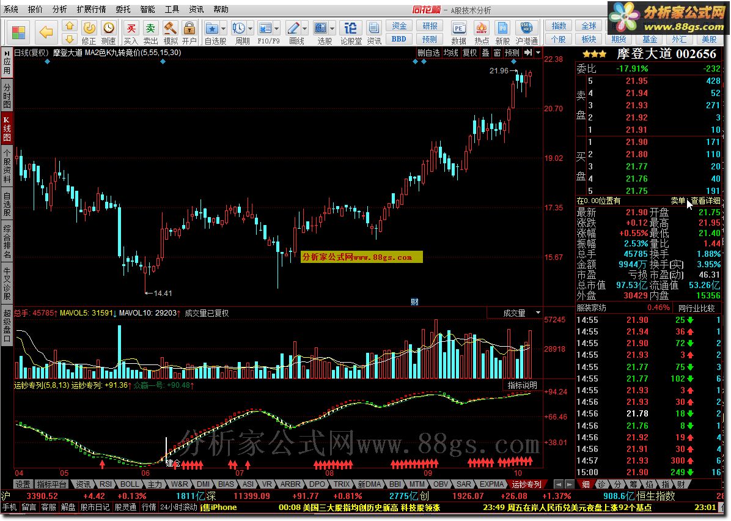Open the 自选股 watchlist folder icon
This screenshot has width=731, height=521.
click(212, 29)
